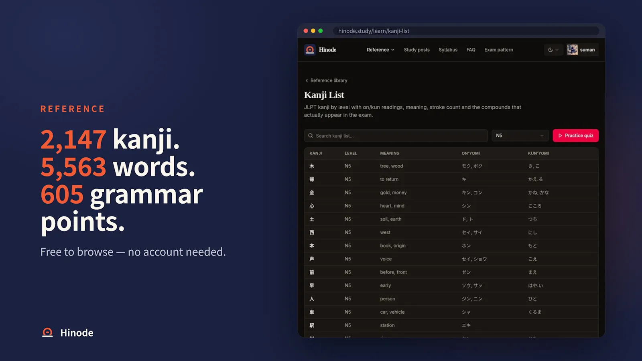Click the 'before, front' meaning cell

[x=393, y=272]
